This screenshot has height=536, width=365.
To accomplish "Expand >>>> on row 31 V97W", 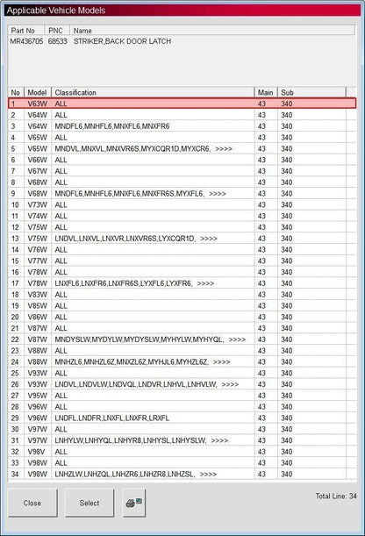I will click(x=219, y=440).
